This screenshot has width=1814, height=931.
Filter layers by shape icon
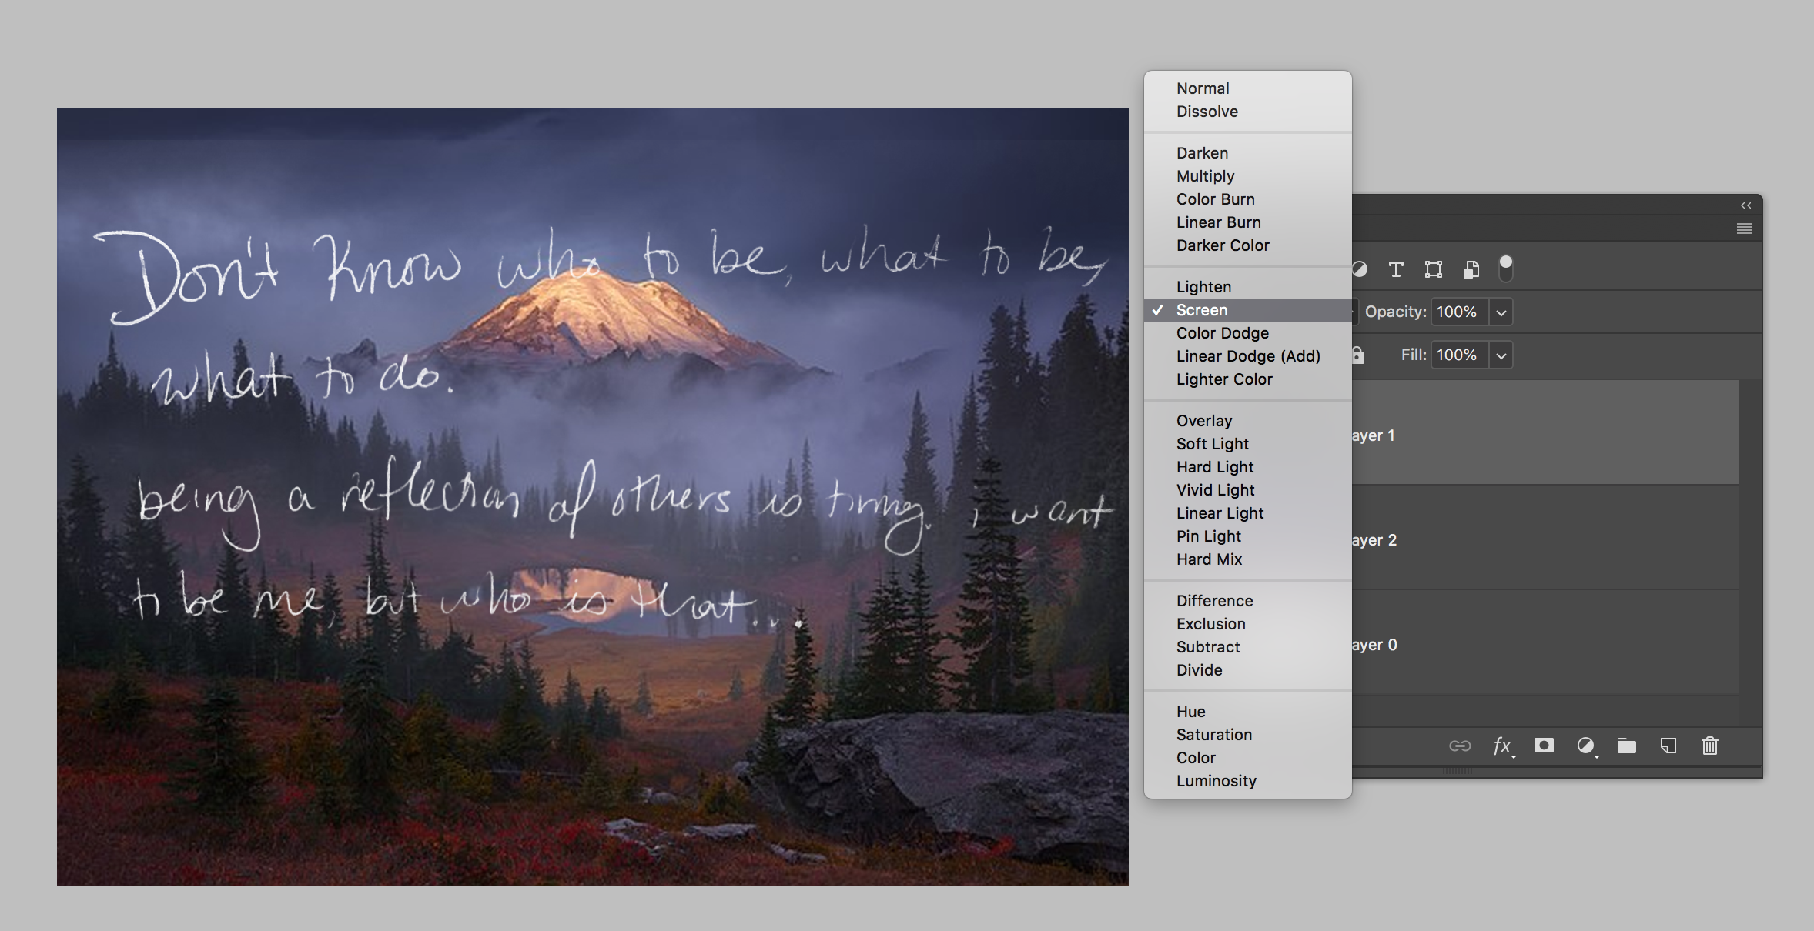(x=1434, y=269)
